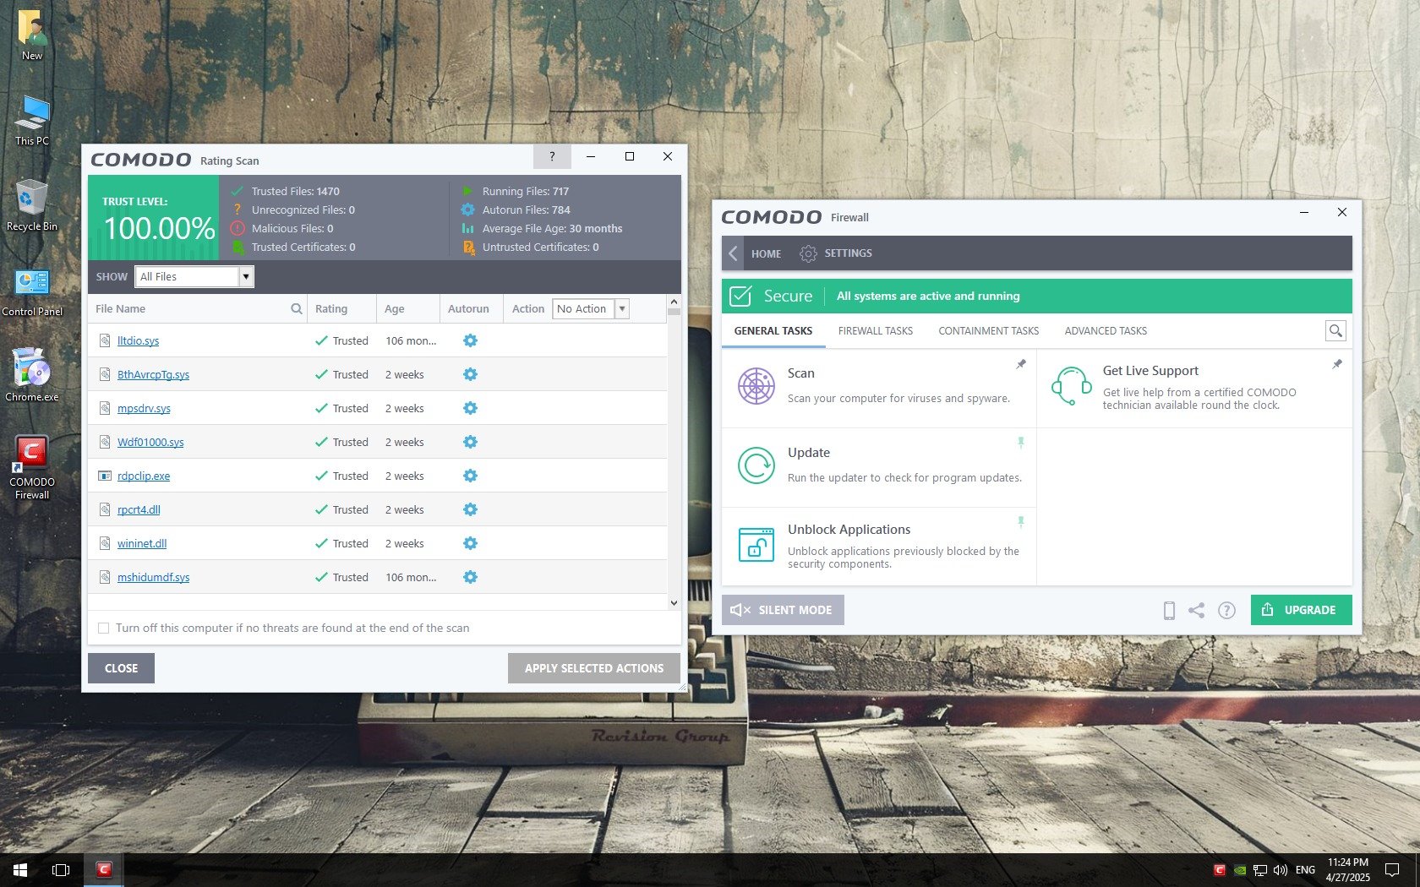This screenshot has height=887, width=1420.
Task: Switch to the Containment Tasks tab
Action: coord(989,331)
